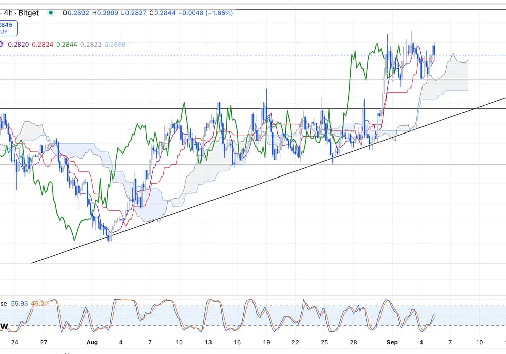Click the green 0.2844 indicator value
Image resolution: width=506 pixels, height=354 pixels.
tap(67, 45)
